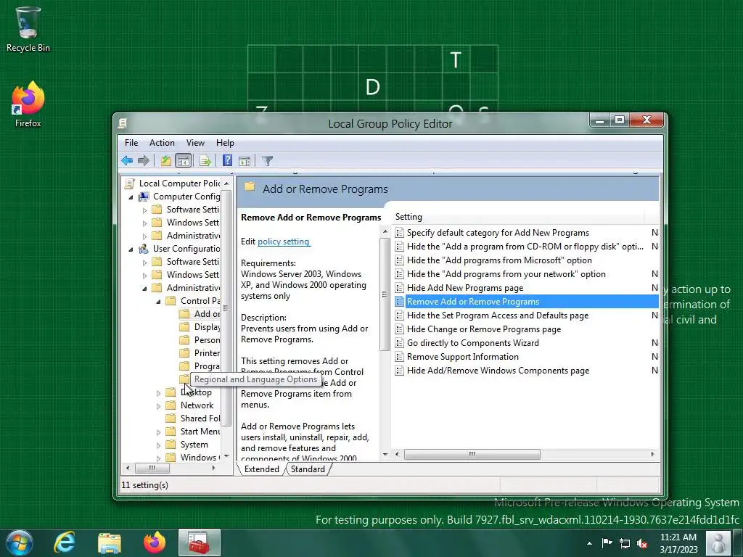743x557 pixels.
Task: Open Internet Explorer from the taskbar
Action: click(x=65, y=542)
